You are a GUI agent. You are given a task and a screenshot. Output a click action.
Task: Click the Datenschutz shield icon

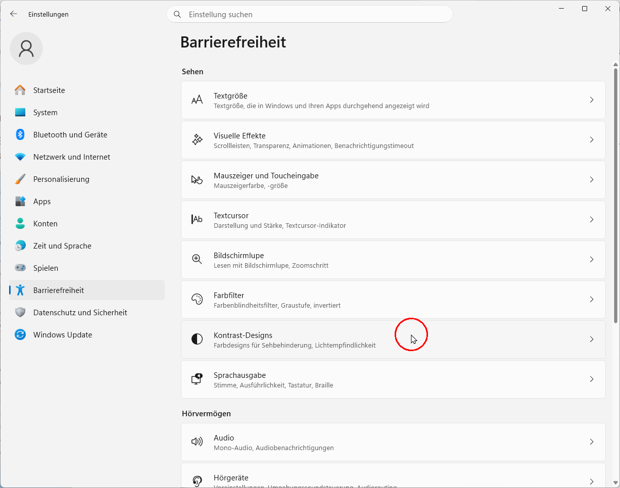(20, 313)
